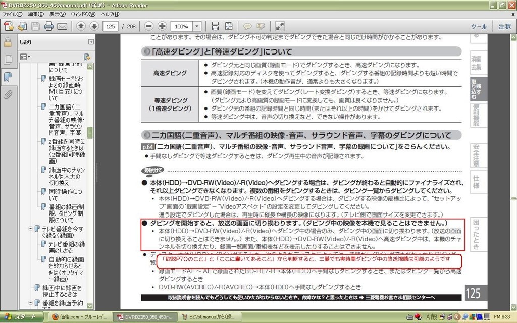
Task: Select bookmark 二カ国語(二重音声)、マルチ番組の映像
Action: click(67, 120)
